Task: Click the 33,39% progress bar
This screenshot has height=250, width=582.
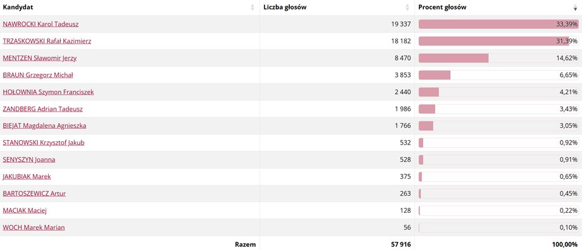Action: (x=498, y=25)
